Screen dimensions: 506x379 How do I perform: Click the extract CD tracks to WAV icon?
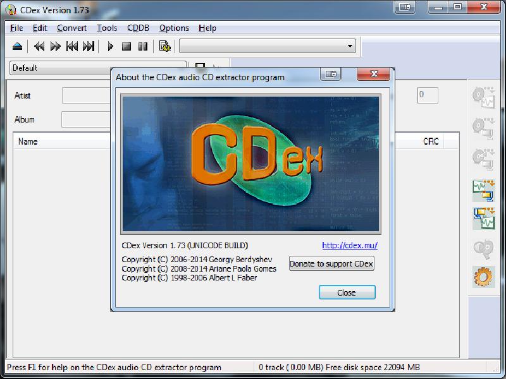pos(483,97)
